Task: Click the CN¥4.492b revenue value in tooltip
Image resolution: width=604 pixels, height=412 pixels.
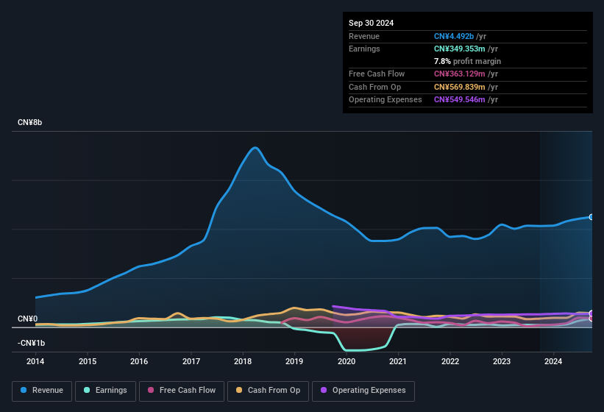Action: pos(454,36)
